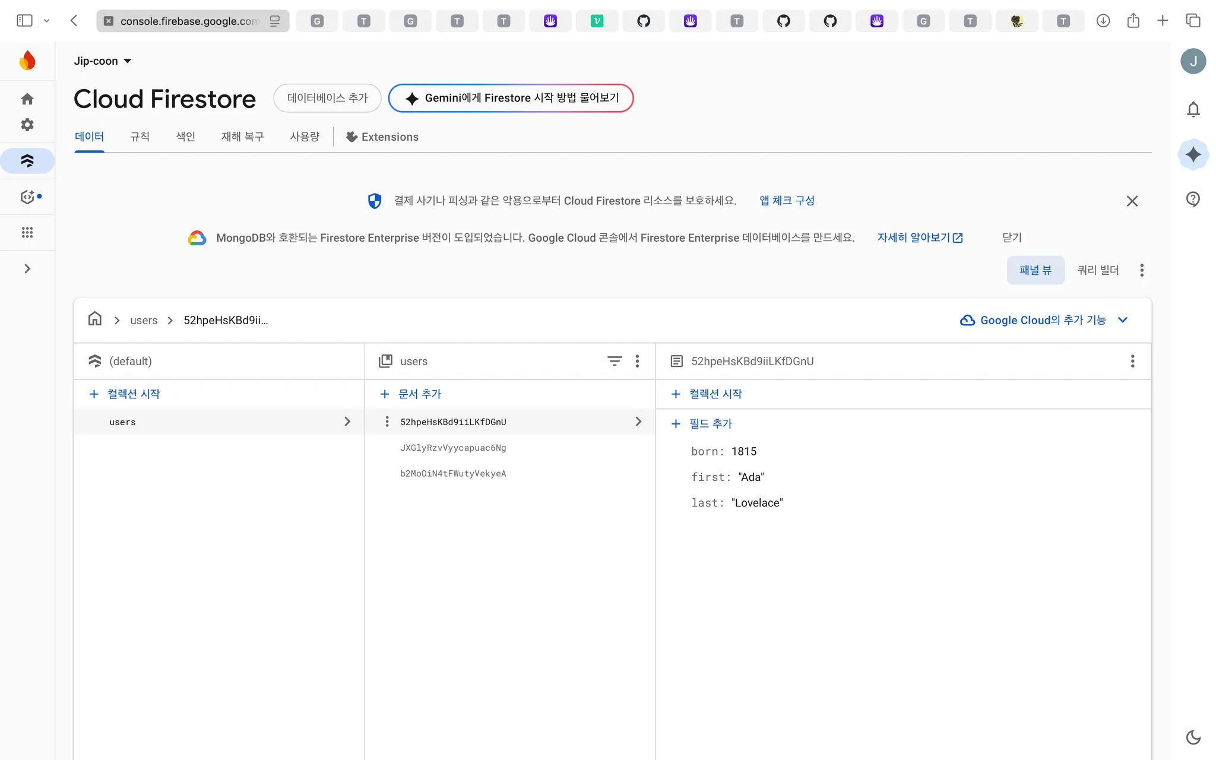This screenshot has height=760, width=1216.
Task: Open project settings gear icon
Action: point(27,125)
